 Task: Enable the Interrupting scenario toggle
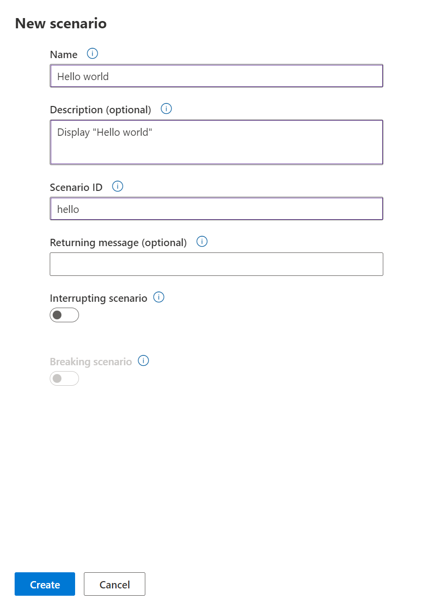(64, 315)
